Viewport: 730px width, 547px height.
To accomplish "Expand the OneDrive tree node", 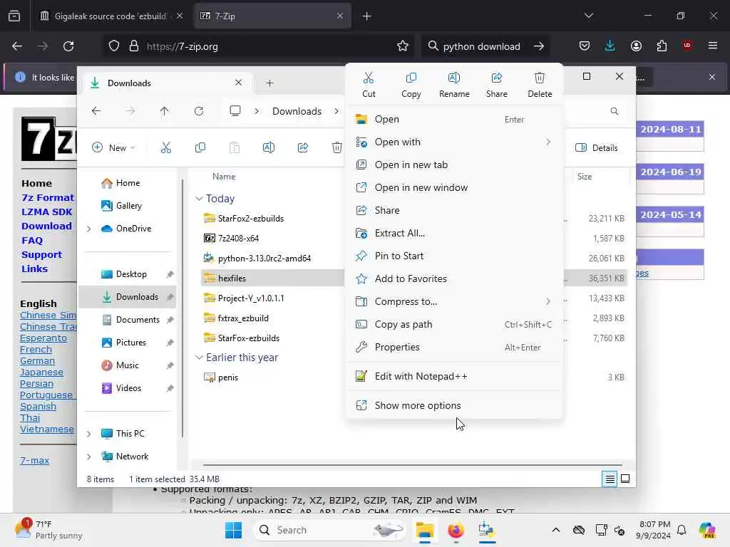I will click(x=88, y=229).
